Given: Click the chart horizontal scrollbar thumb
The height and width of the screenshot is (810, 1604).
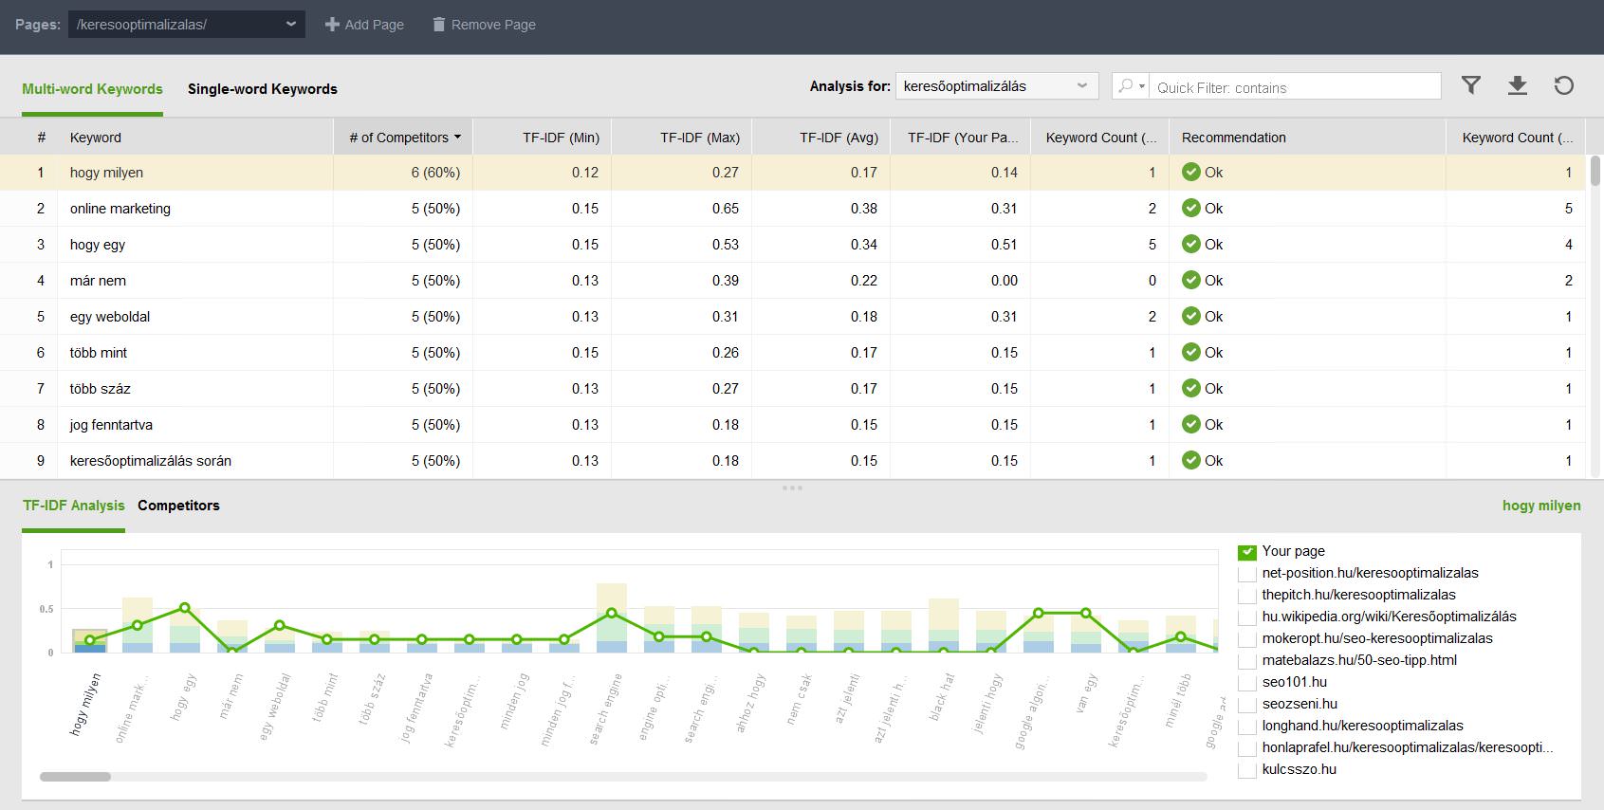Looking at the screenshot, I should (75, 777).
